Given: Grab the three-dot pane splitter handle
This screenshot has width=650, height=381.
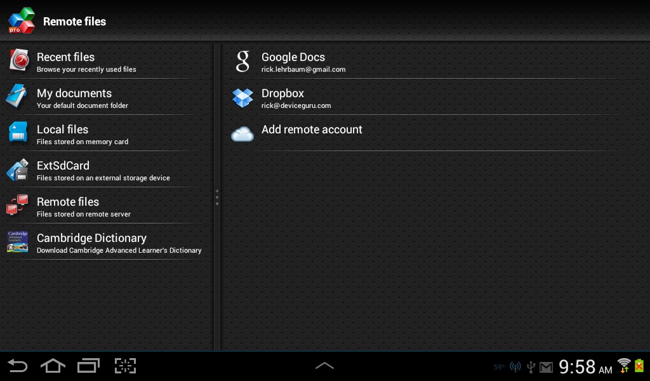Looking at the screenshot, I should pyautogui.click(x=217, y=197).
